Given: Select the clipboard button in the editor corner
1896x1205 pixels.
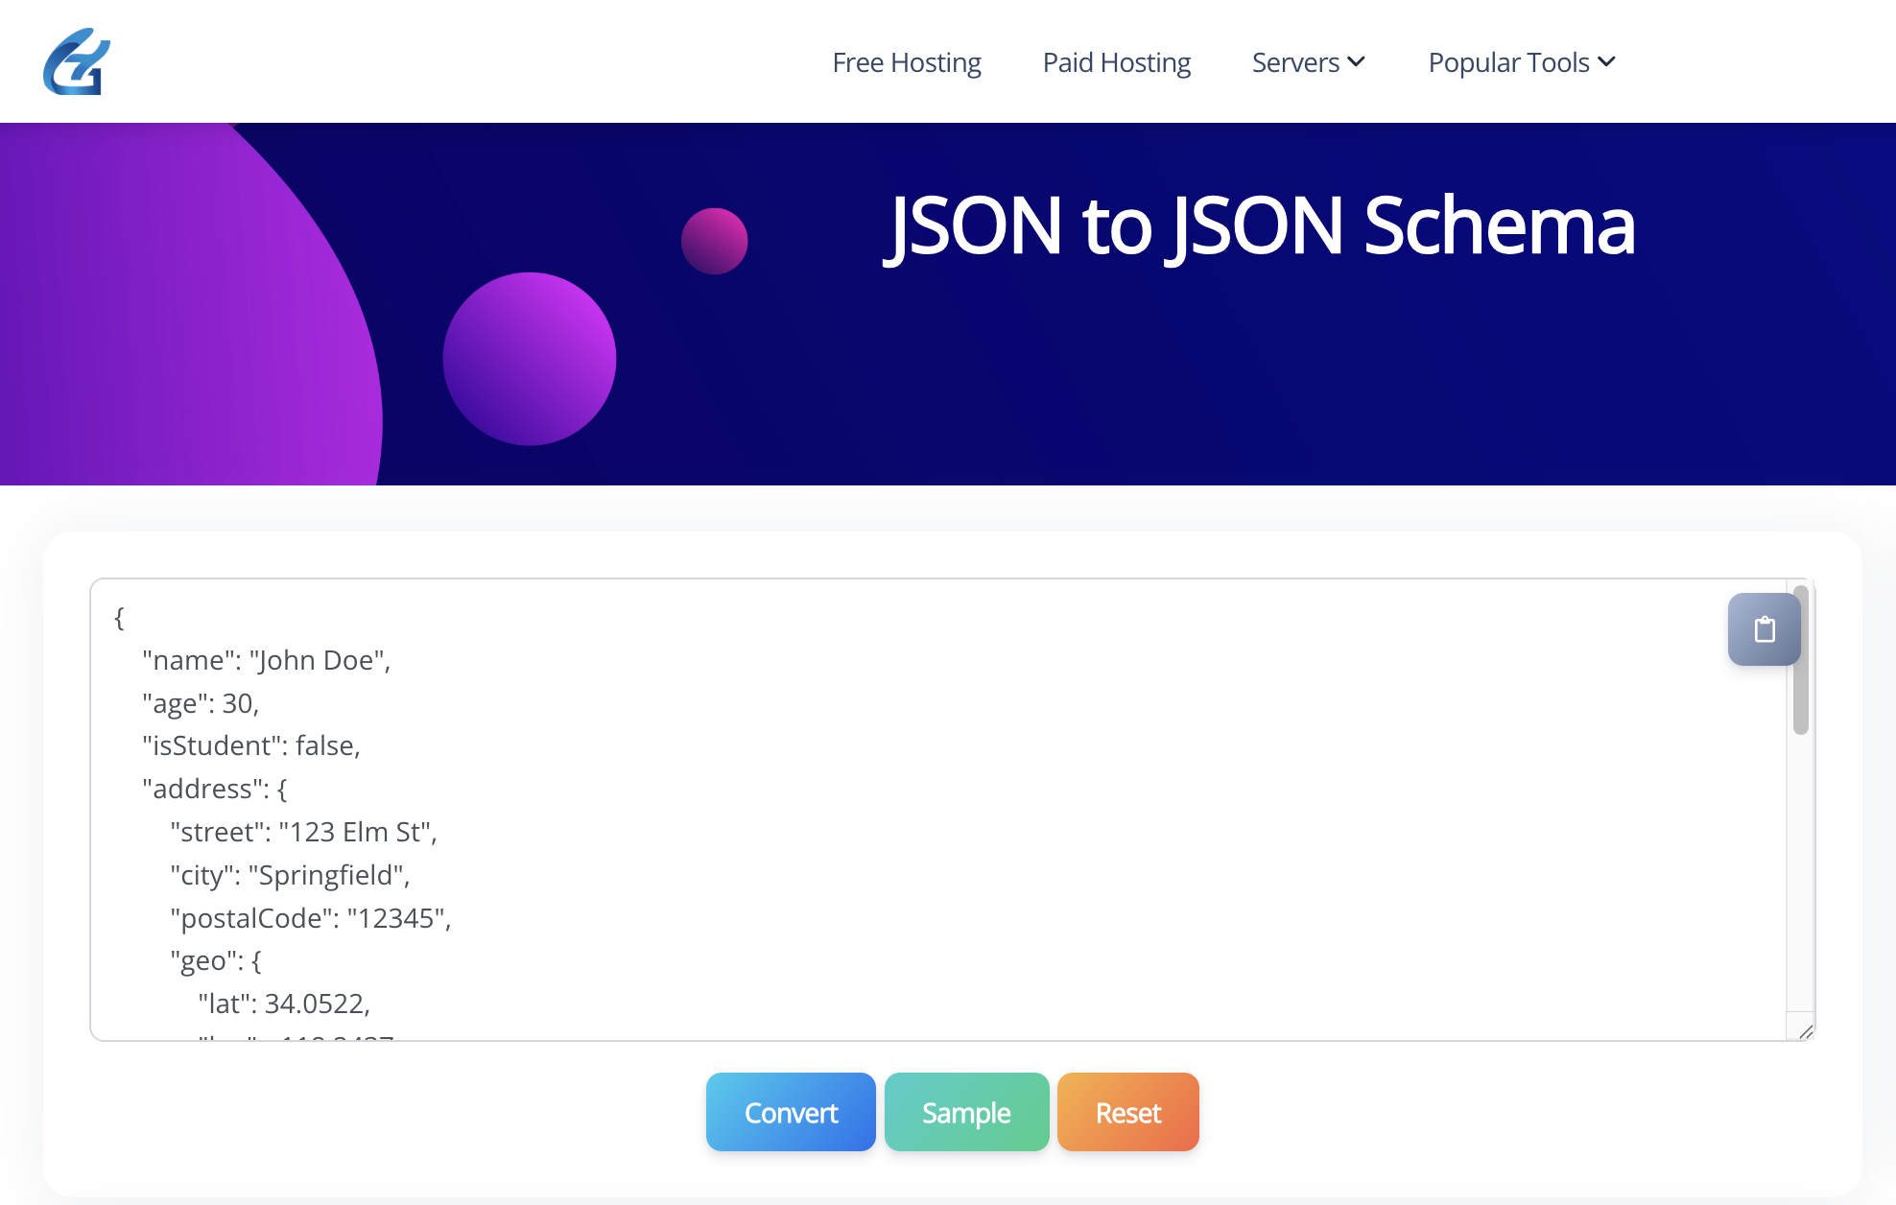Looking at the screenshot, I should click(1764, 630).
